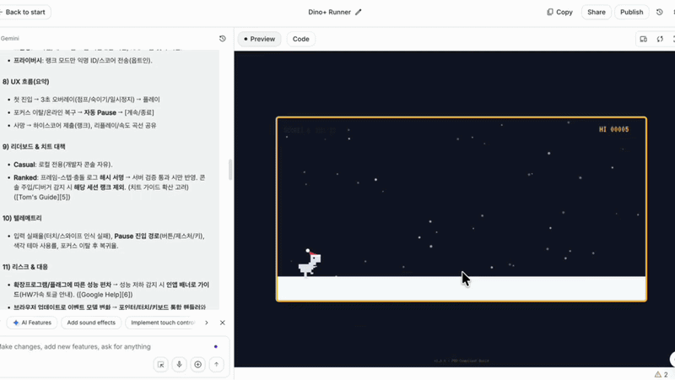Click the Share button

coord(597,12)
